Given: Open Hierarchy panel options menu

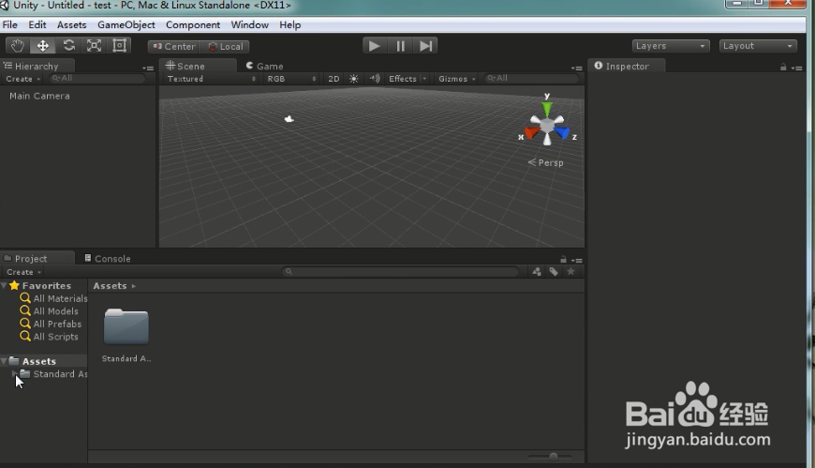Looking at the screenshot, I should [148, 68].
